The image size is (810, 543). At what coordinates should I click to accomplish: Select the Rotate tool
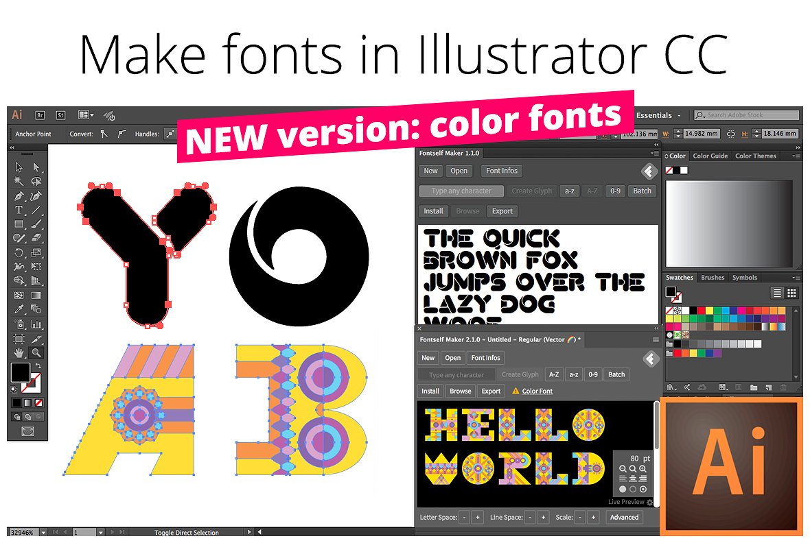click(19, 252)
